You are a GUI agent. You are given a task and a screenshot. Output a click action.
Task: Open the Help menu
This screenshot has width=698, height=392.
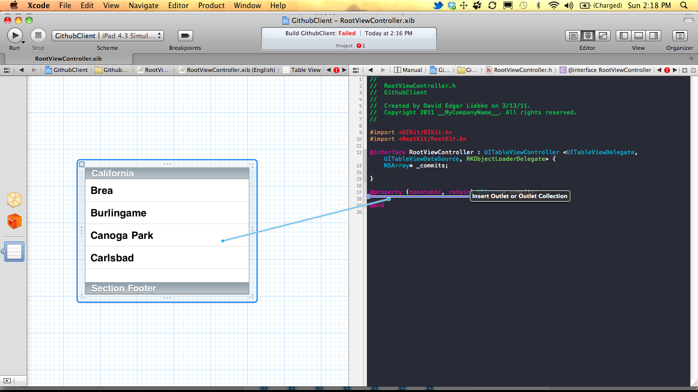[278, 6]
